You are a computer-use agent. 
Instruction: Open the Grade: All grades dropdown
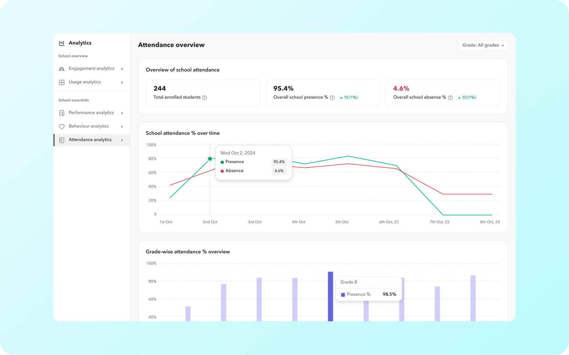coord(484,45)
